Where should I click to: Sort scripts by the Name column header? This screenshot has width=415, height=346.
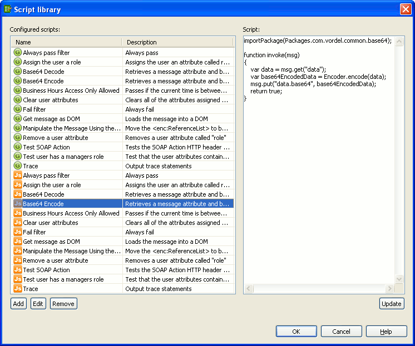tap(66, 42)
